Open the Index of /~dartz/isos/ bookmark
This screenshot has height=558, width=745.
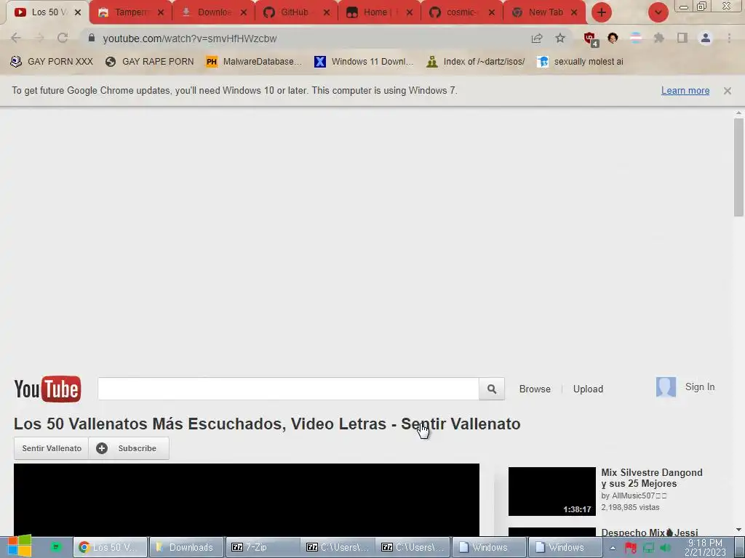coord(476,62)
